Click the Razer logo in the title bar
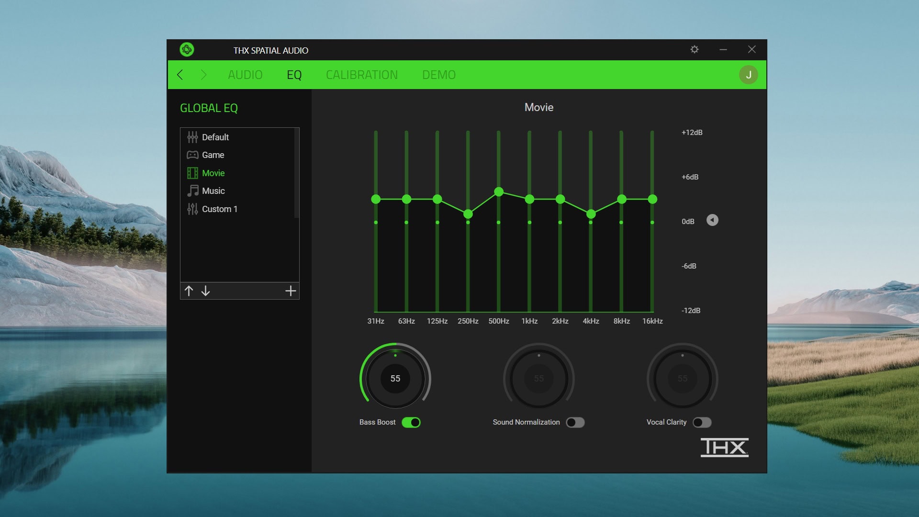919x517 pixels. [x=187, y=50]
